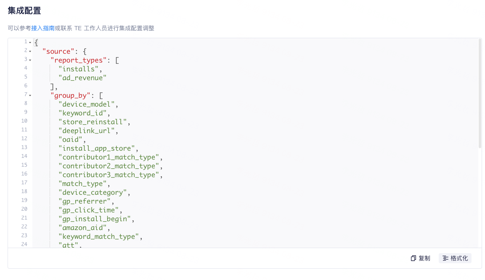Click the keyword_id entry
485x280 pixels.
pyautogui.click(x=82, y=113)
